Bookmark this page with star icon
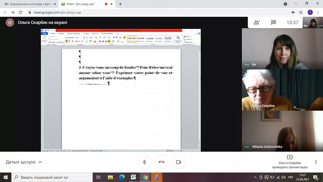The image size is (323, 182). [x=301, y=12]
